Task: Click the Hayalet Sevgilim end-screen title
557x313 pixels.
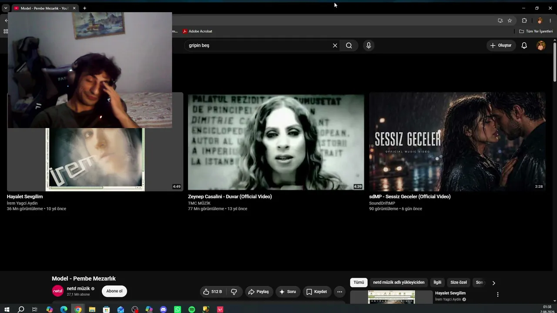Action: pos(25,197)
